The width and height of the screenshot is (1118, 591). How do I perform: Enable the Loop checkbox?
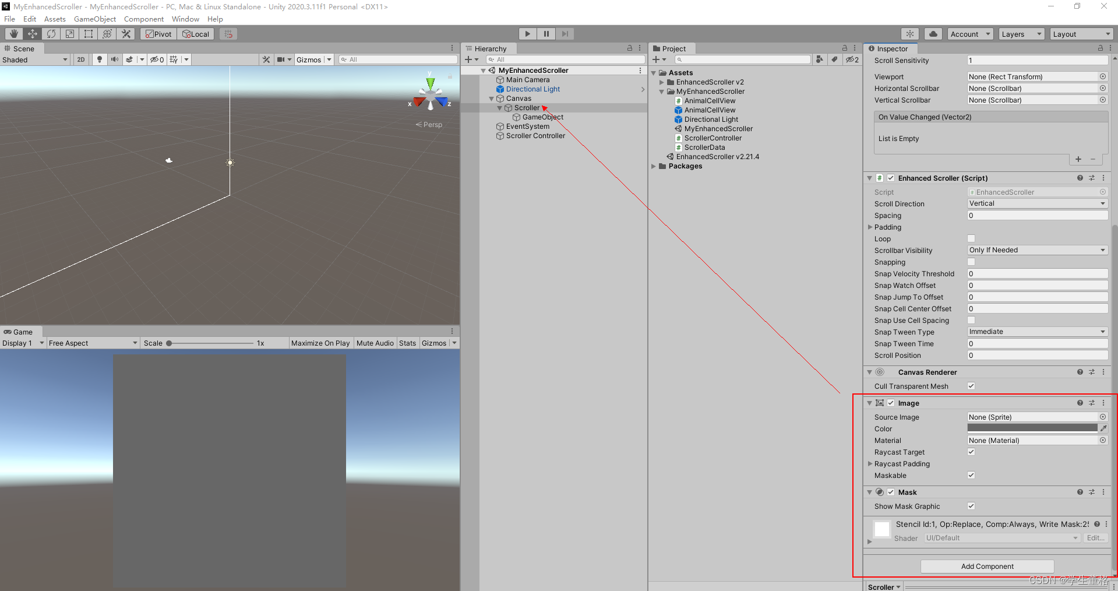pyautogui.click(x=971, y=238)
